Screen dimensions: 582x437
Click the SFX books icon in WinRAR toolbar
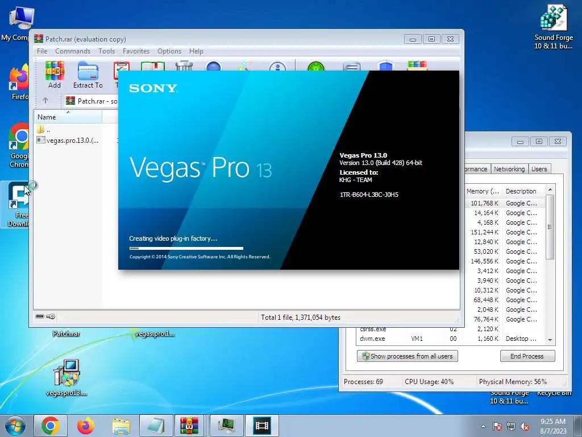[x=417, y=66]
